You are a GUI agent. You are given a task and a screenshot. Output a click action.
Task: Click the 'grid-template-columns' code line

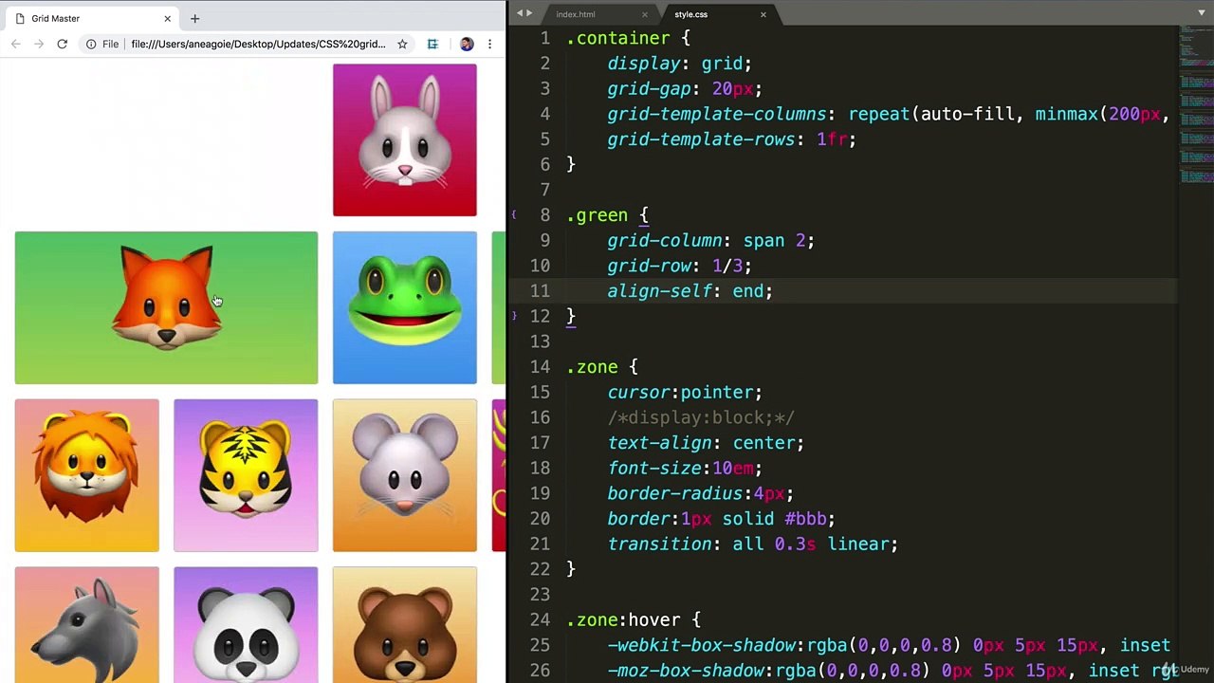click(x=888, y=114)
